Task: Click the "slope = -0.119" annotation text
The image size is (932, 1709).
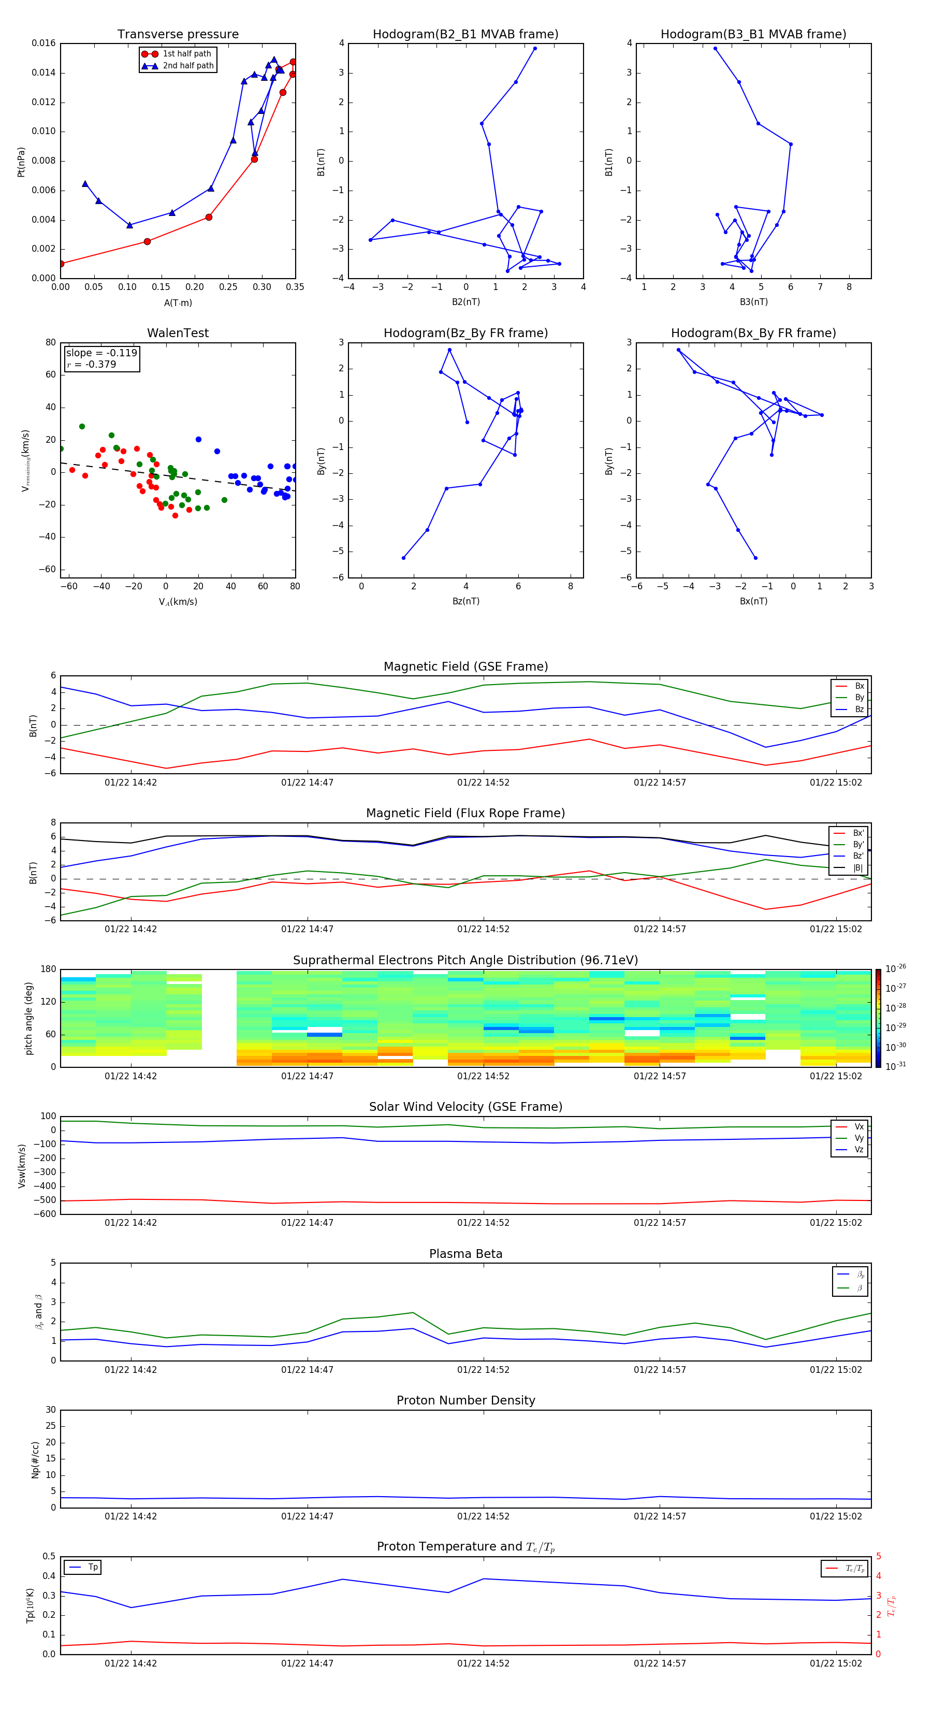Action: [x=101, y=353]
